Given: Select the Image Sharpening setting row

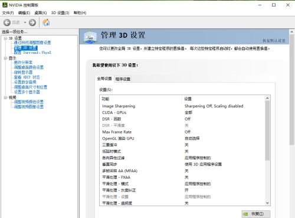Looking at the screenshot, I should (x=182, y=106).
